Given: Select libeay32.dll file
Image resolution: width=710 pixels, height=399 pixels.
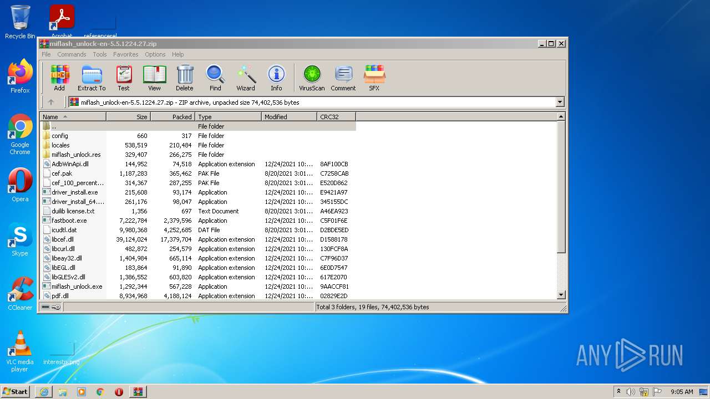Looking at the screenshot, I should coord(198,258).
